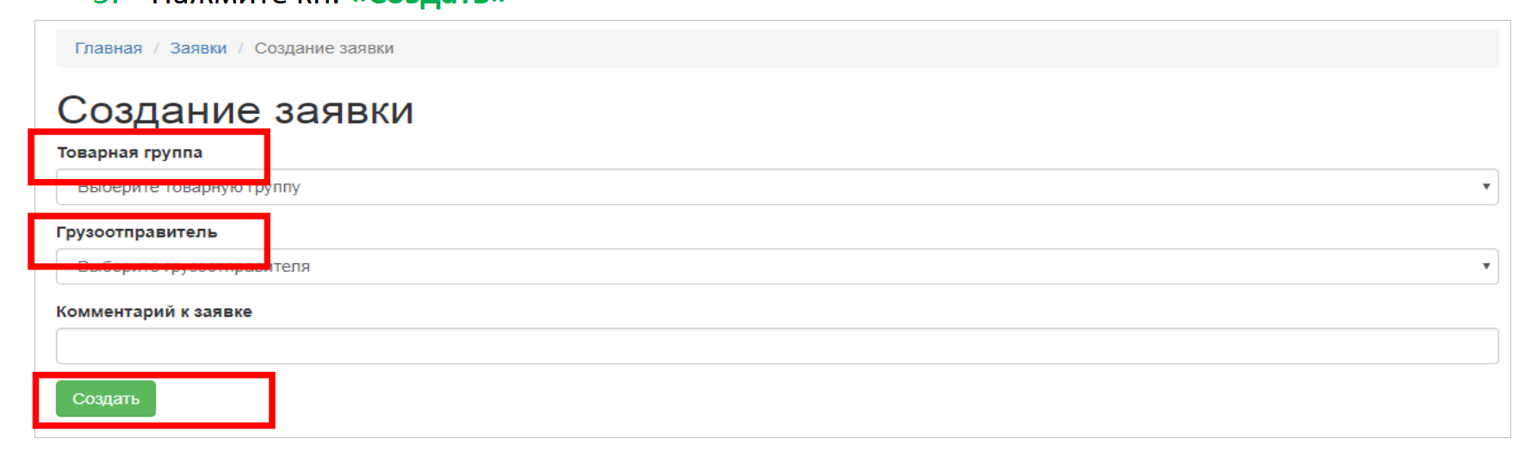The width and height of the screenshot is (1525, 451).
Task: Click the slash separator after Главная
Action: (x=156, y=48)
